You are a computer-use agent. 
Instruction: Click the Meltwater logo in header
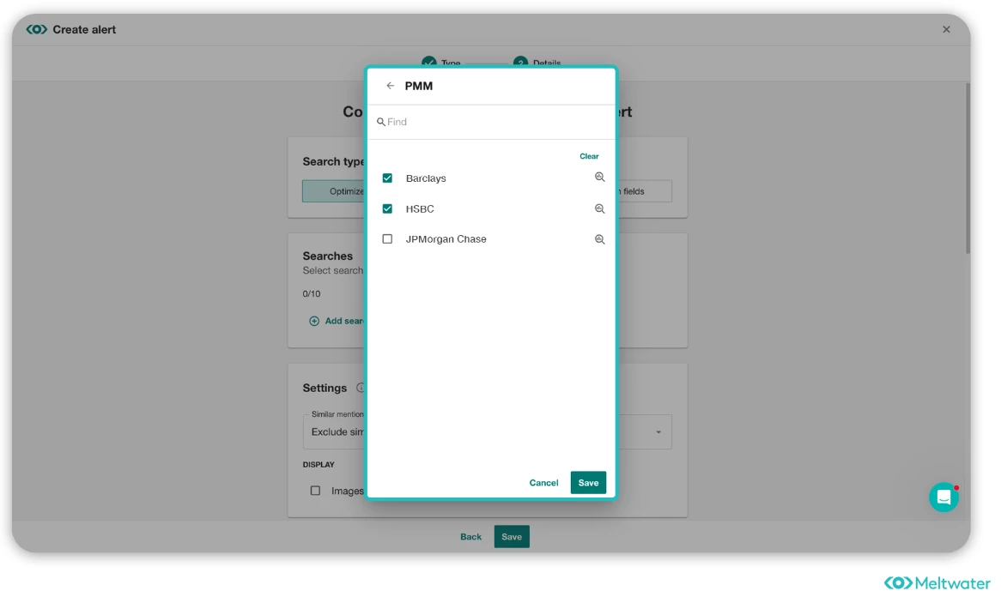click(x=36, y=29)
